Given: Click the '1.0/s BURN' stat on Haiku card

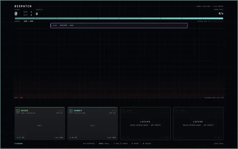Looking at the screenshot, I should (59, 138).
